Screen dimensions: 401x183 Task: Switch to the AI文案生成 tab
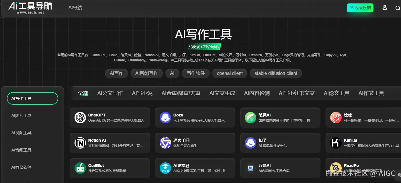click(222, 93)
